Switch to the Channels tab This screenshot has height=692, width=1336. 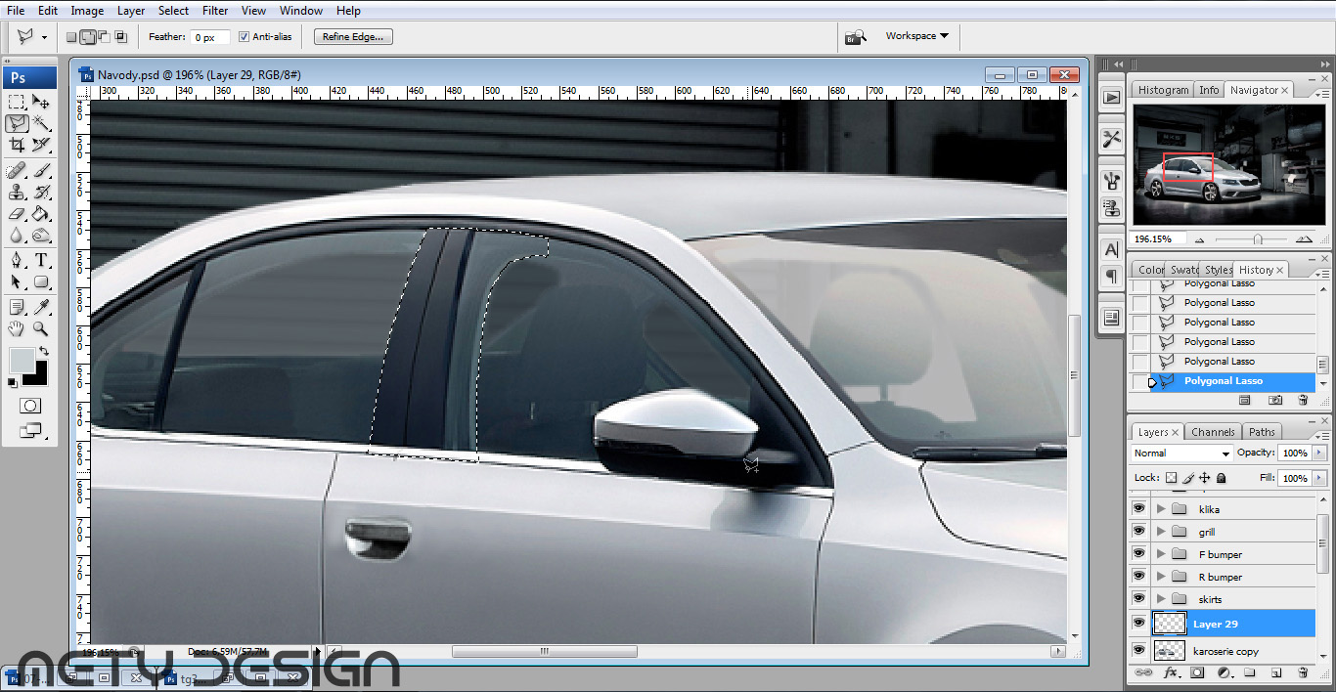point(1213,432)
